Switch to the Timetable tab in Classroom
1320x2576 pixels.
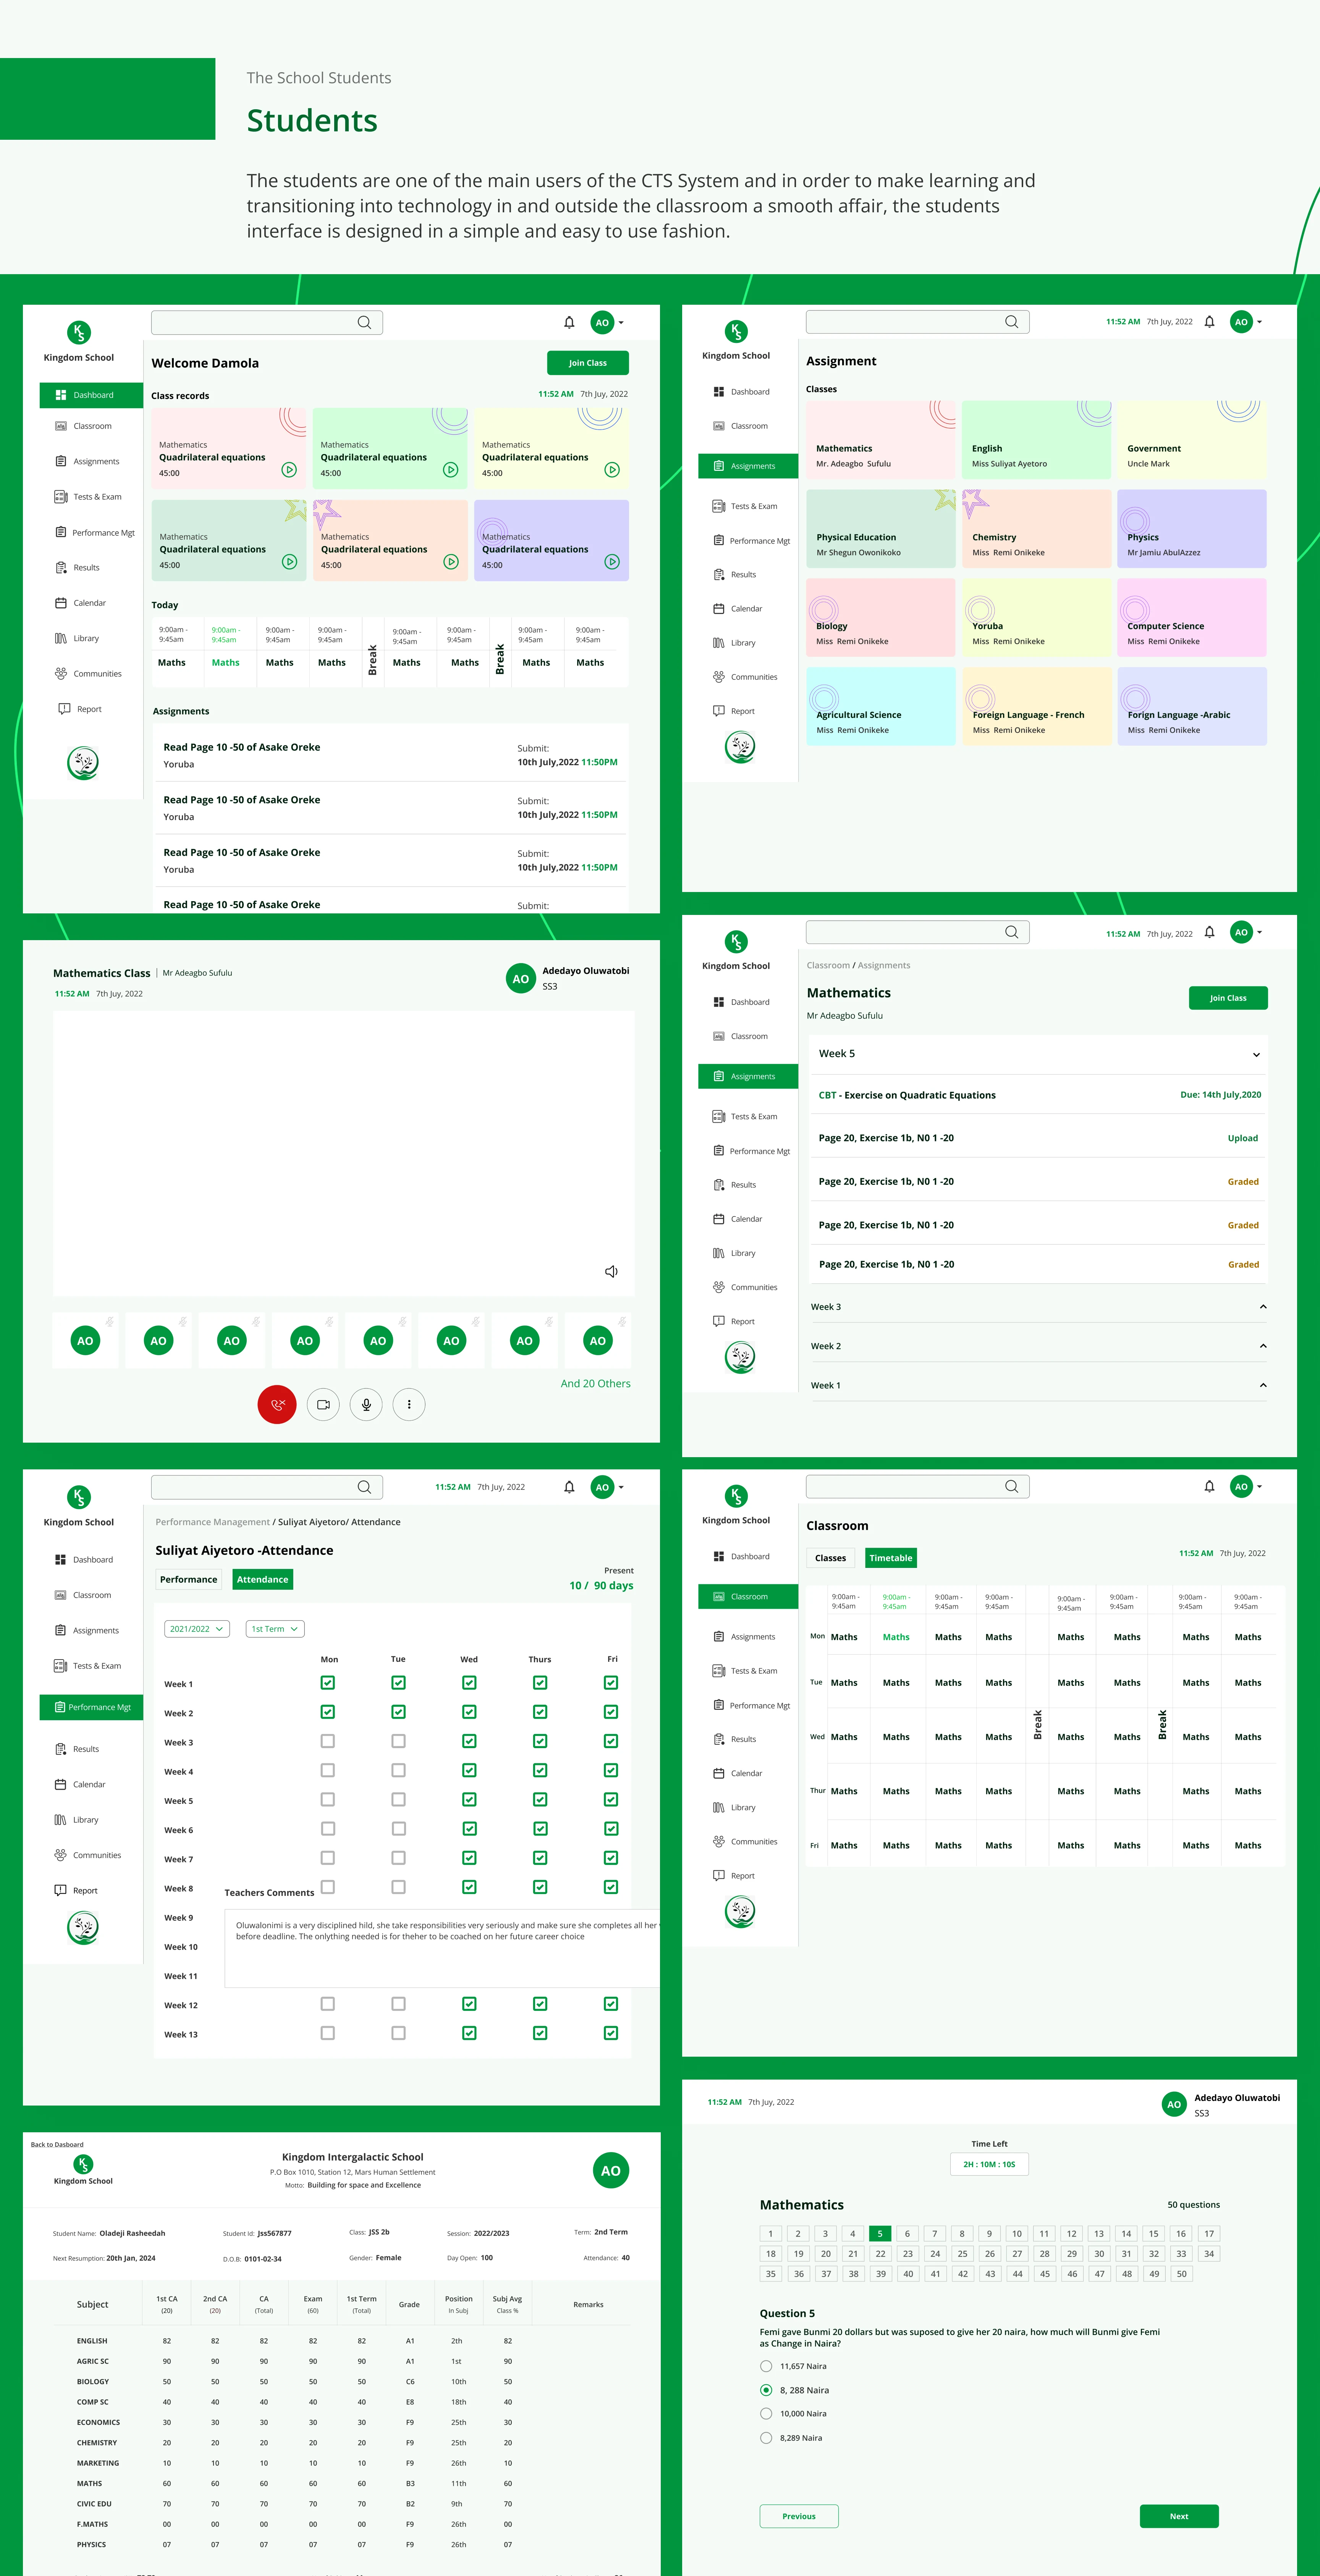click(x=891, y=1558)
